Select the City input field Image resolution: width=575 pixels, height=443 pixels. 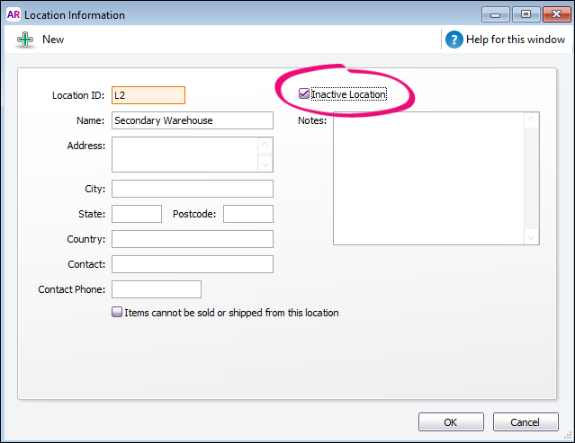pos(192,189)
